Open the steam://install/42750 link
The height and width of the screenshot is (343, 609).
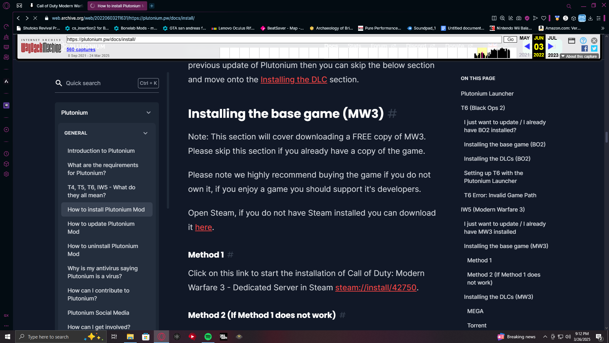(x=376, y=287)
